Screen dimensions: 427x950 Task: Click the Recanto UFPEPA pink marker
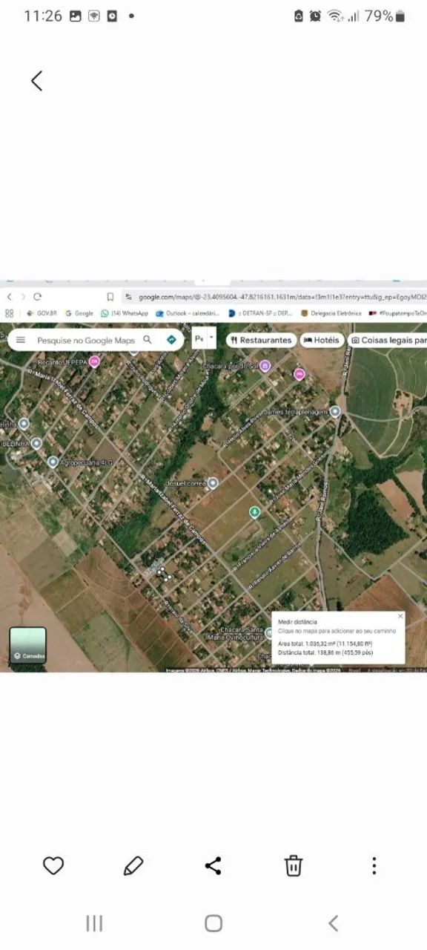point(94,361)
